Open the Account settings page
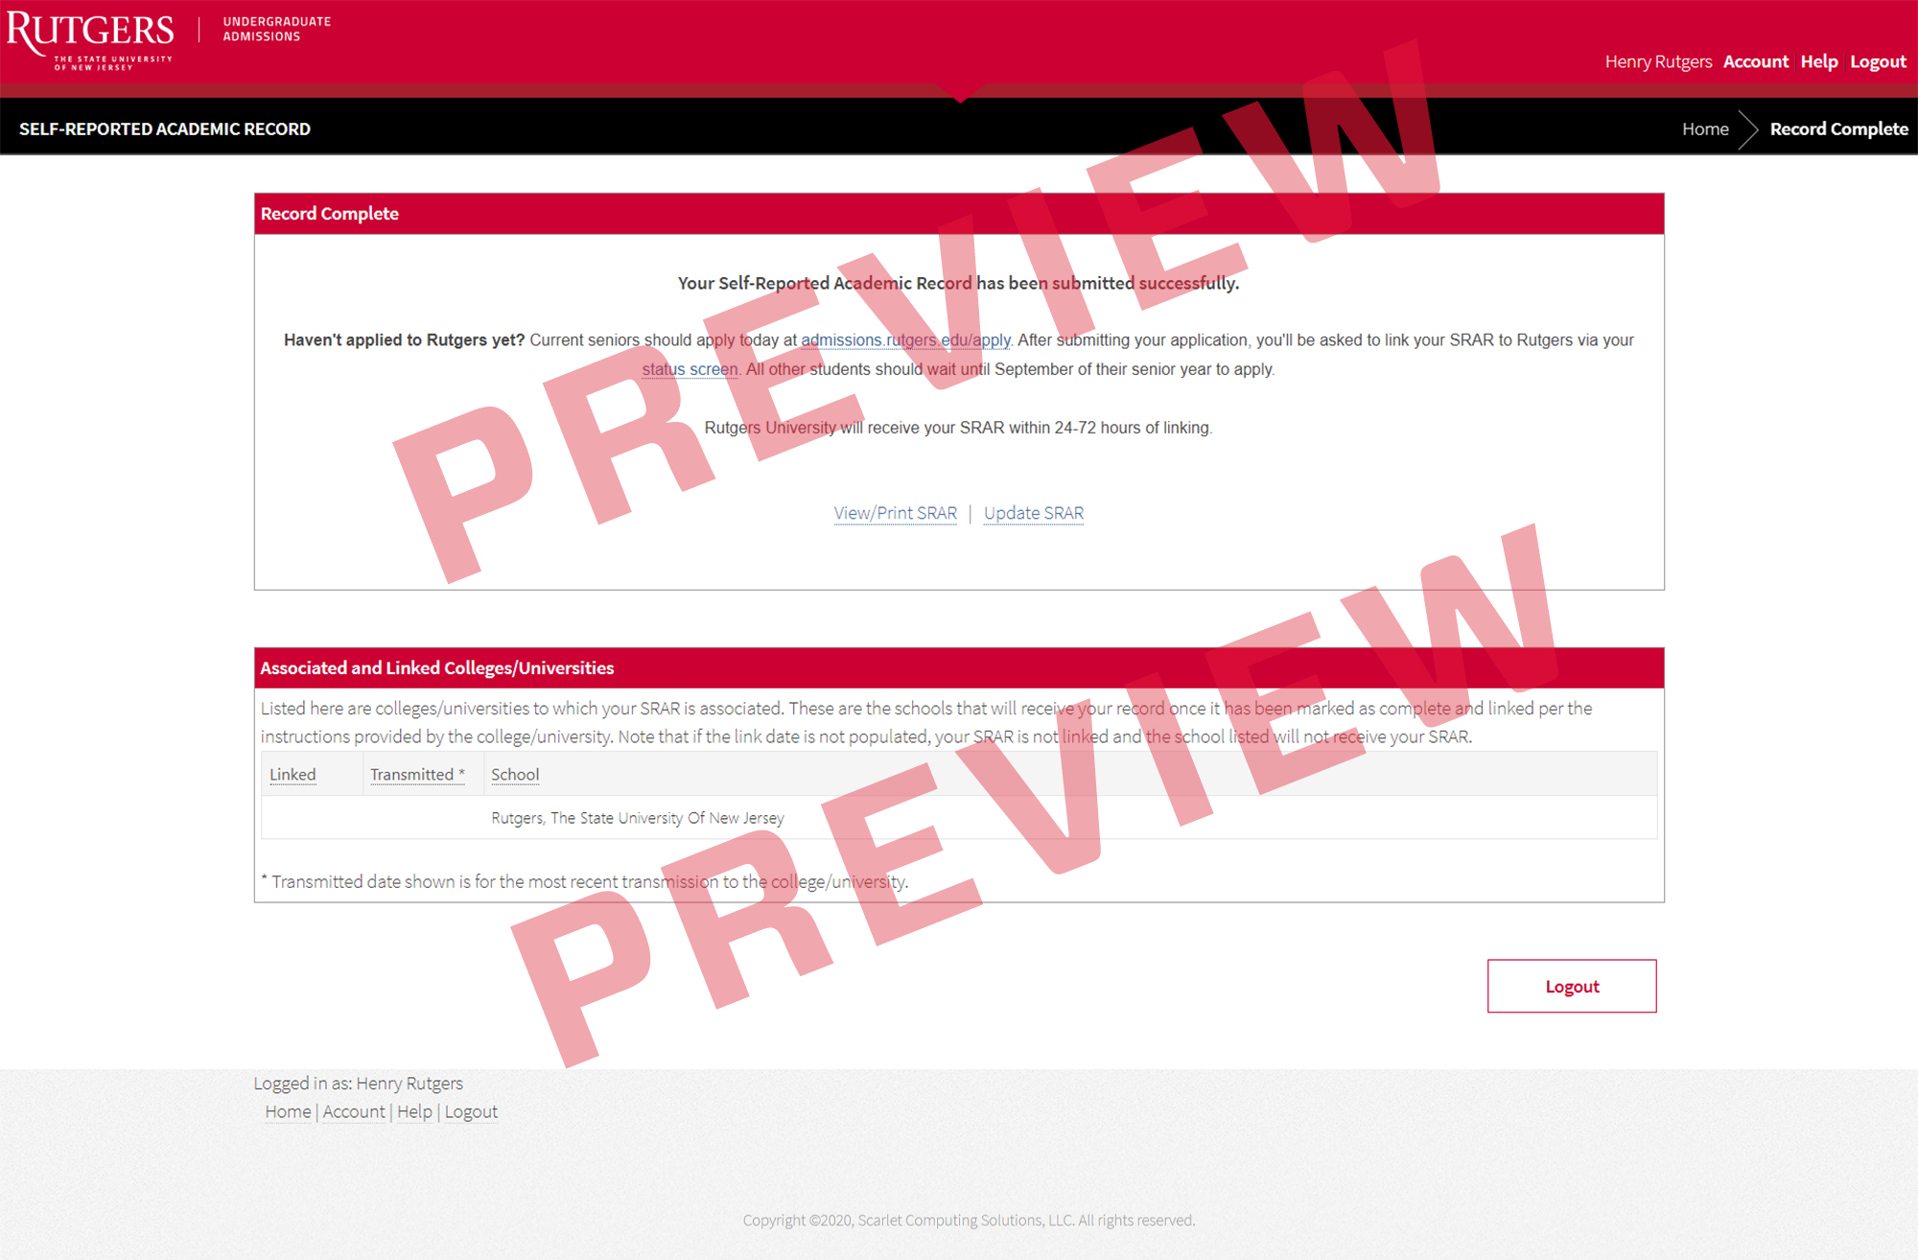The width and height of the screenshot is (1918, 1260). [x=1756, y=62]
